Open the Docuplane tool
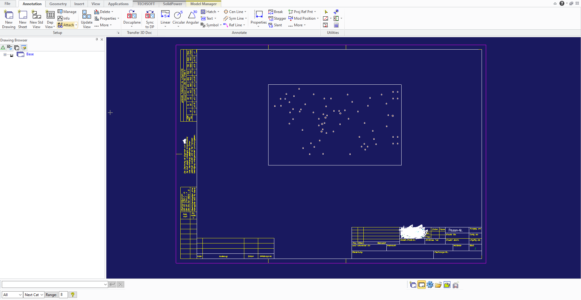This screenshot has width=581, height=300. pos(132,19)
